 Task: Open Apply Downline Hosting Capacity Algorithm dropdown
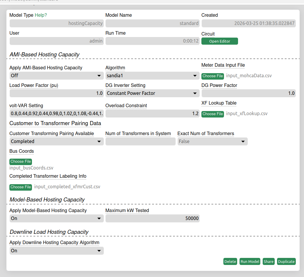(57, 251)
